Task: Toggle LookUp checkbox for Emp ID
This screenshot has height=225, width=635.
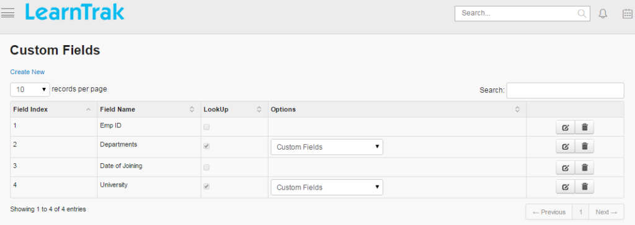Action: (x=206, y=127)
